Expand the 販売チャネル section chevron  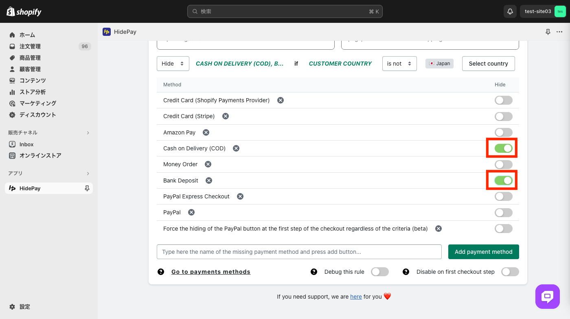tap(88, 133)
